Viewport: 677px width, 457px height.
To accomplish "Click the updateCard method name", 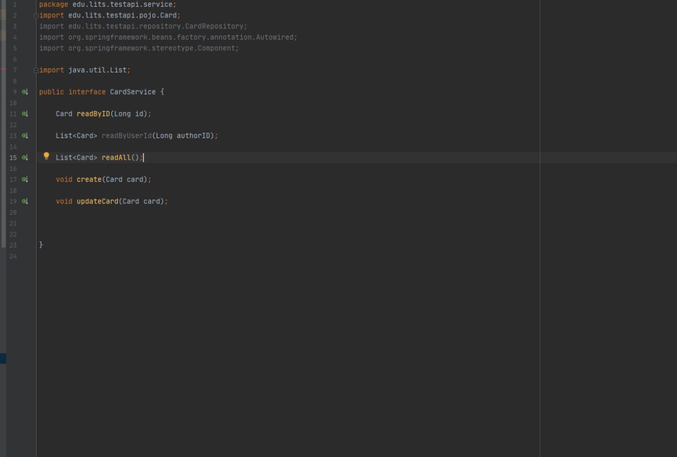I will click(97, 202).
